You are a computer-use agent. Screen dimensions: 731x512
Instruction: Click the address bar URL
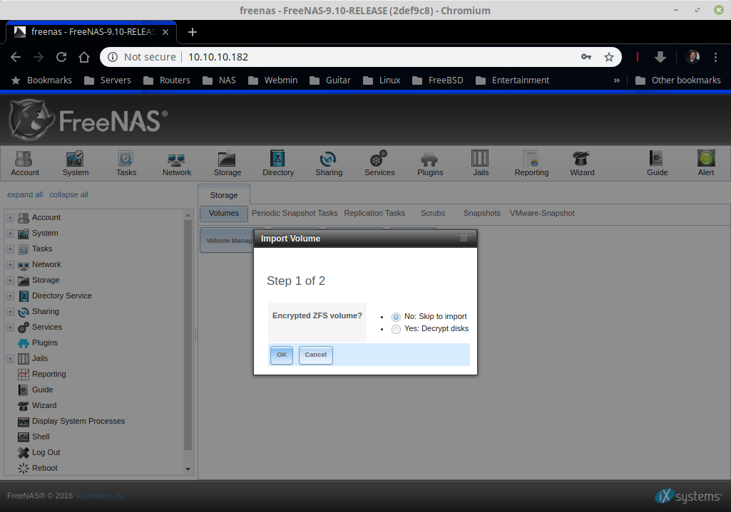[x=218, y=57]
